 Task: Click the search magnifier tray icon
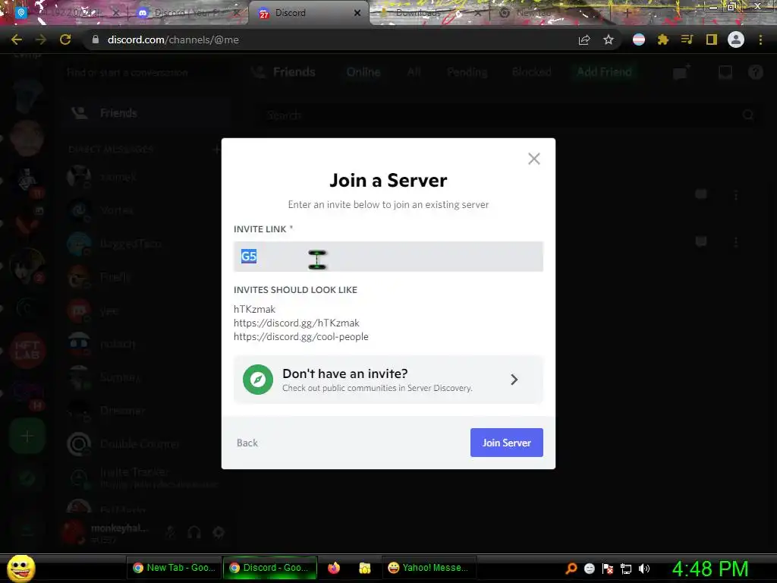571,569
